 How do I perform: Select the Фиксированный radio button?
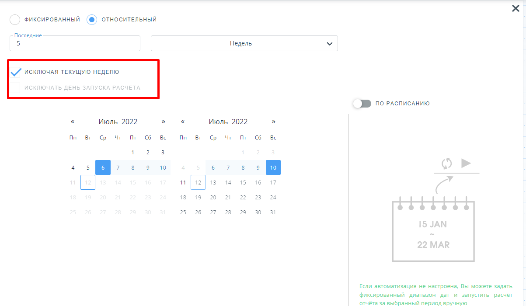15,20
